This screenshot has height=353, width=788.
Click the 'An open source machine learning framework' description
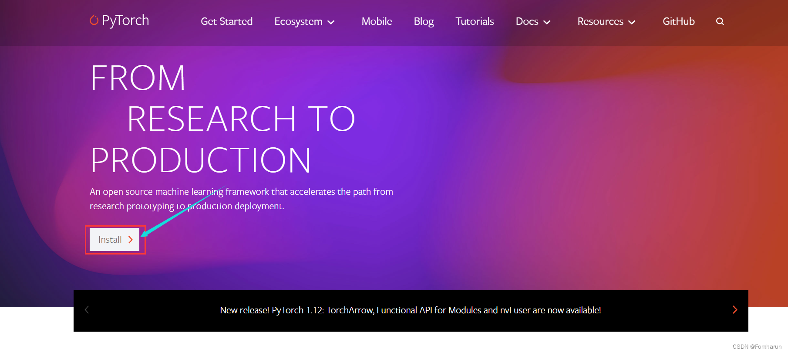click(241, 199)
